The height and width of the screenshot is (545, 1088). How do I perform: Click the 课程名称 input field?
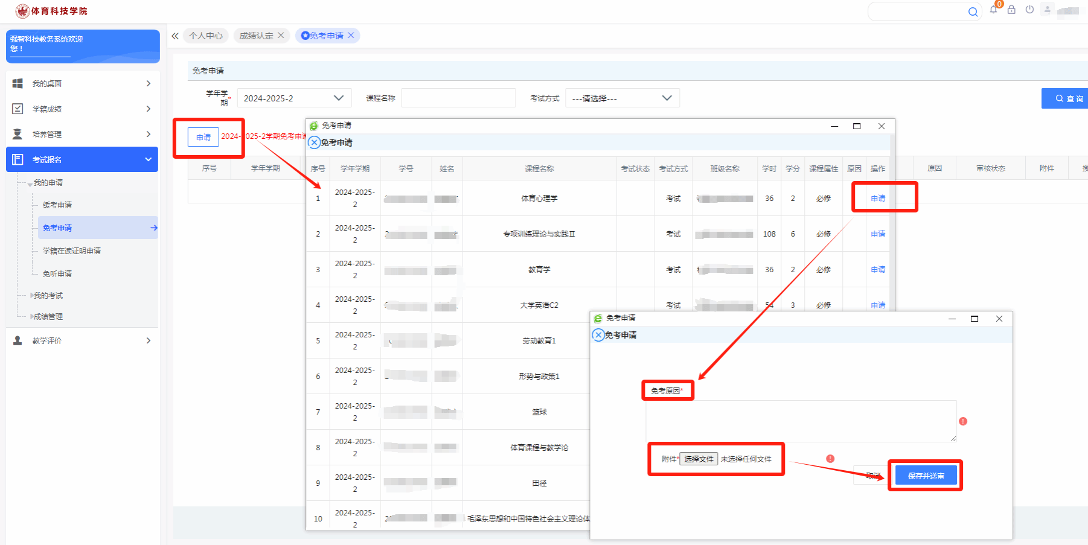click(x=458, y=98)
